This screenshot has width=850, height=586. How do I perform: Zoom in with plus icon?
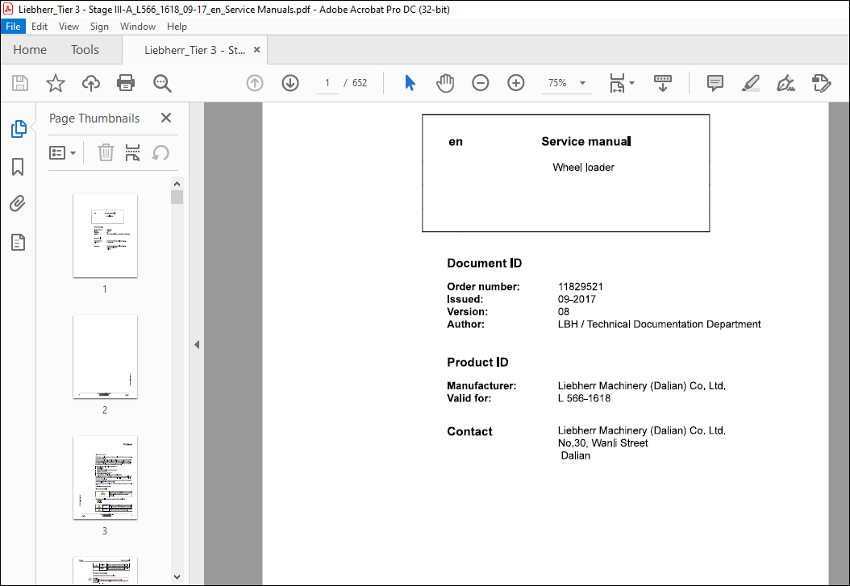pos(515,83)
